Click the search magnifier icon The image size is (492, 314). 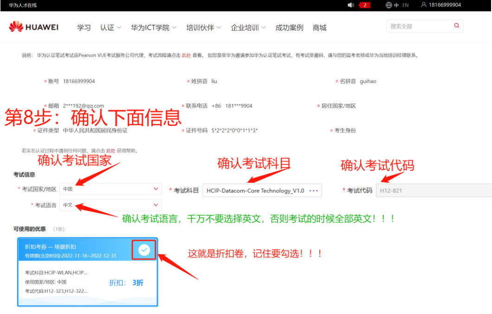(457, 26)
